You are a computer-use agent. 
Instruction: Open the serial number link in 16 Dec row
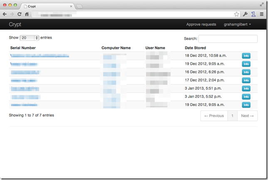coord(25,72)
